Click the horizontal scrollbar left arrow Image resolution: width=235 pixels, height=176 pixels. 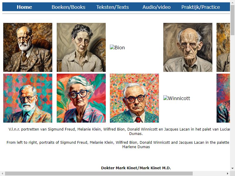pos(2,174)
